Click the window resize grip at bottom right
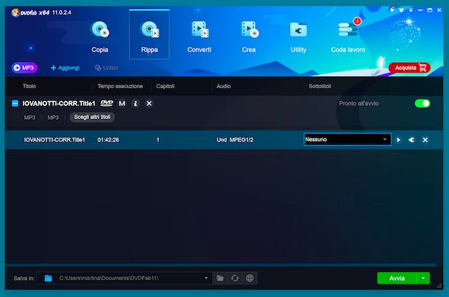Viewport: 449px width, 297px height. [439, 285]
